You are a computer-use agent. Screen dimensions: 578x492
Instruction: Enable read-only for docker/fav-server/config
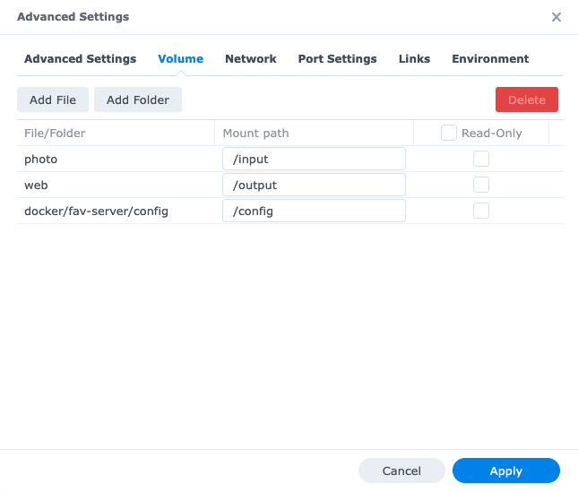(x=481, y=211)
